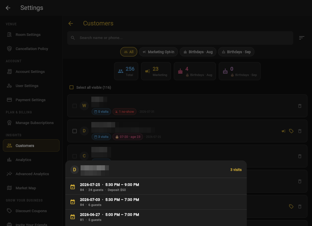Click the search name or phone field
The height and width of the screenshot is (226, 312).
pos(180,38)
